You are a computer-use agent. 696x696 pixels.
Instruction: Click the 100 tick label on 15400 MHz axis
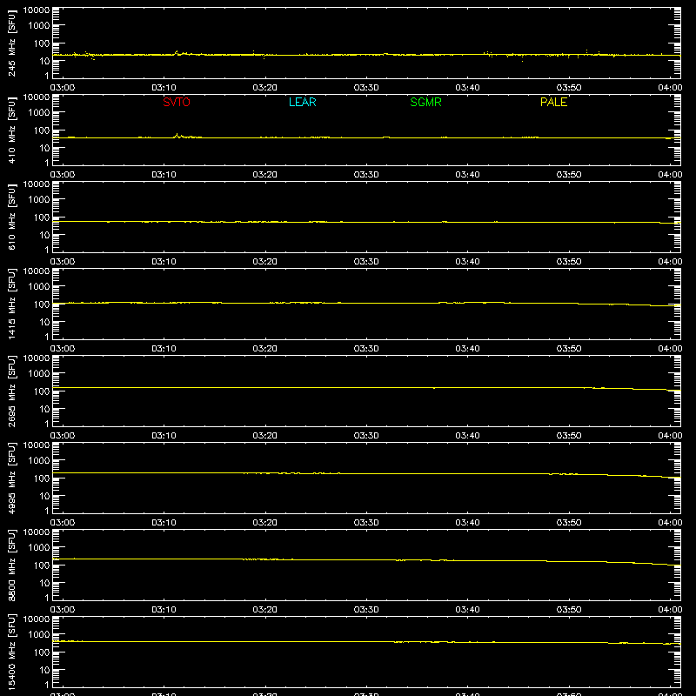[42, 652]
